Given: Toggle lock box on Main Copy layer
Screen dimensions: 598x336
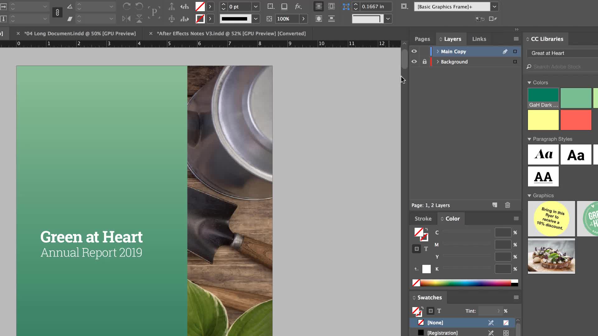Looking at the screenshot, I should tap(425, 51).
